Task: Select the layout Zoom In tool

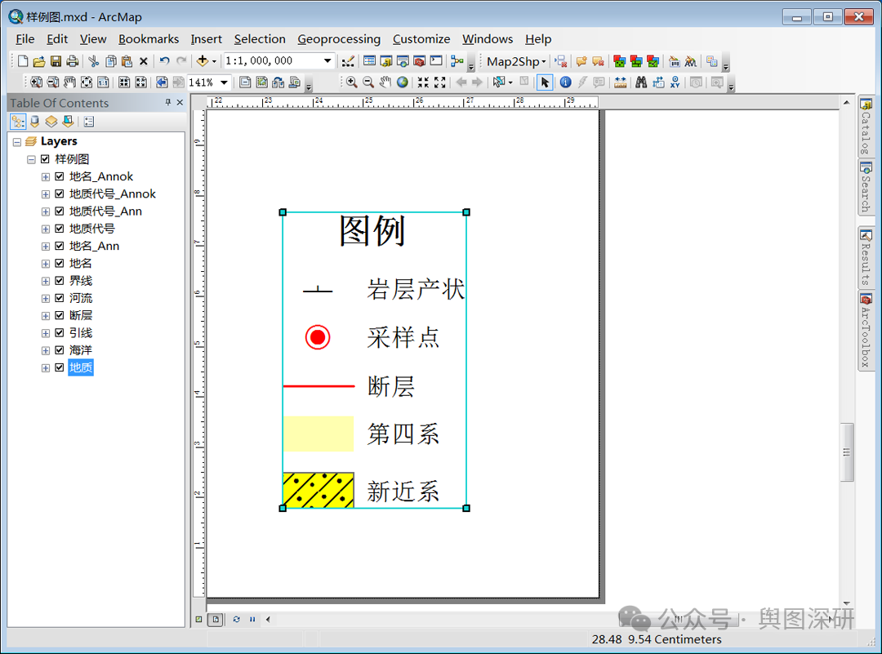Action: tap(36, 82)
